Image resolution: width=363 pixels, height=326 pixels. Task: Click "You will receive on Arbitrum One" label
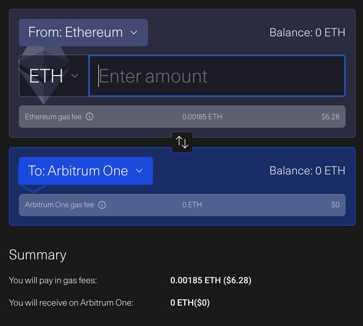71,303
